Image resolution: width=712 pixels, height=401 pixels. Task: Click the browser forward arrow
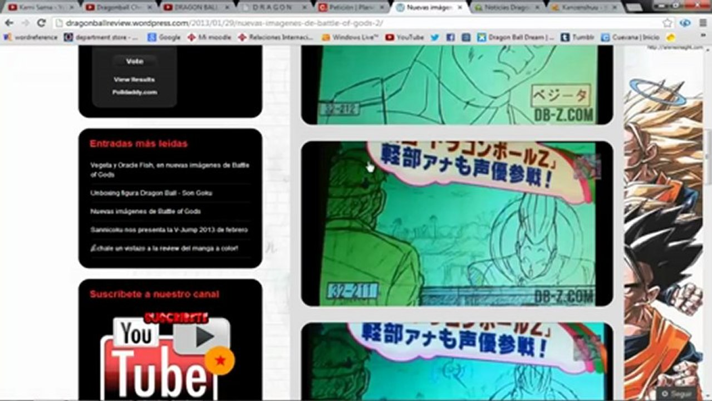tap(25, 23)
